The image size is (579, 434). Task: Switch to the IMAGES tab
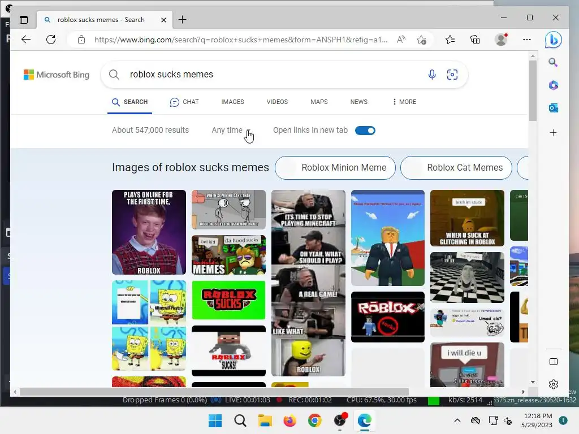232,102
